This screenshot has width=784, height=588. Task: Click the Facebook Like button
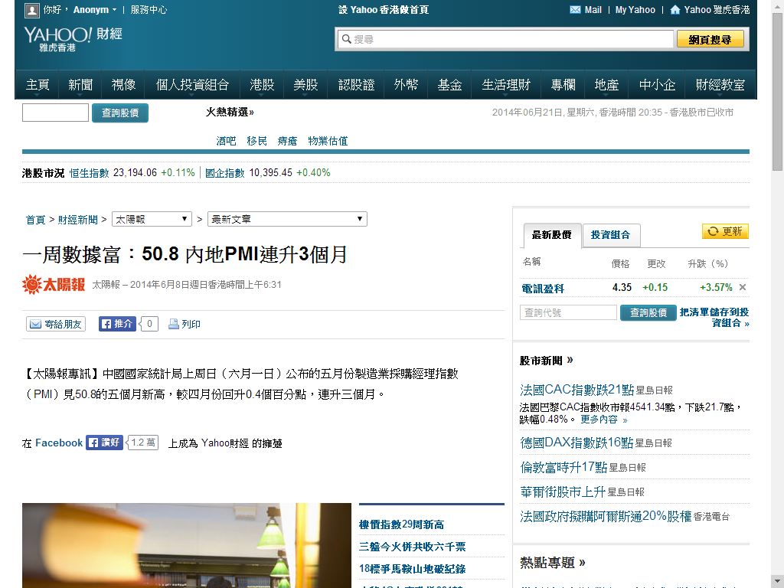(x=104, y=443)
